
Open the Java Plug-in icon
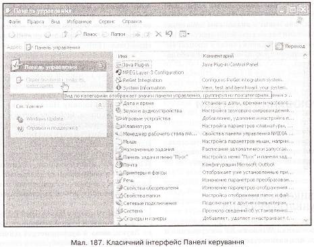(x=118, y=65)
